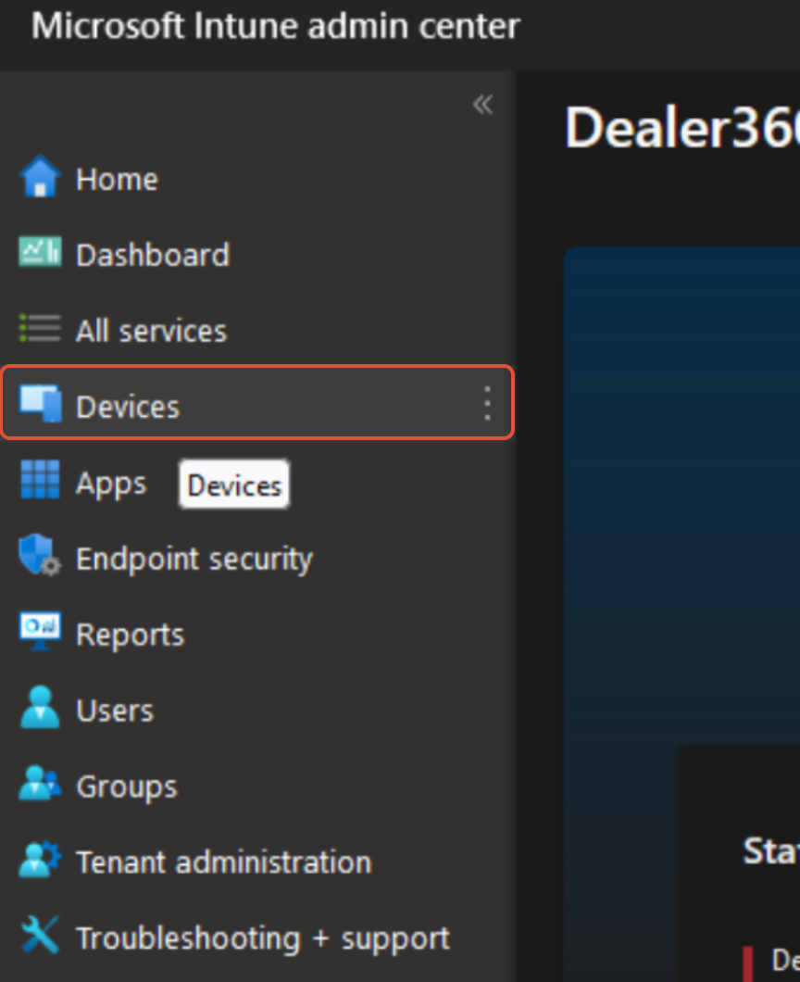Screen dimensions: 800x982
Task: Open the Reports section
Action: click(x=131, y=635)
